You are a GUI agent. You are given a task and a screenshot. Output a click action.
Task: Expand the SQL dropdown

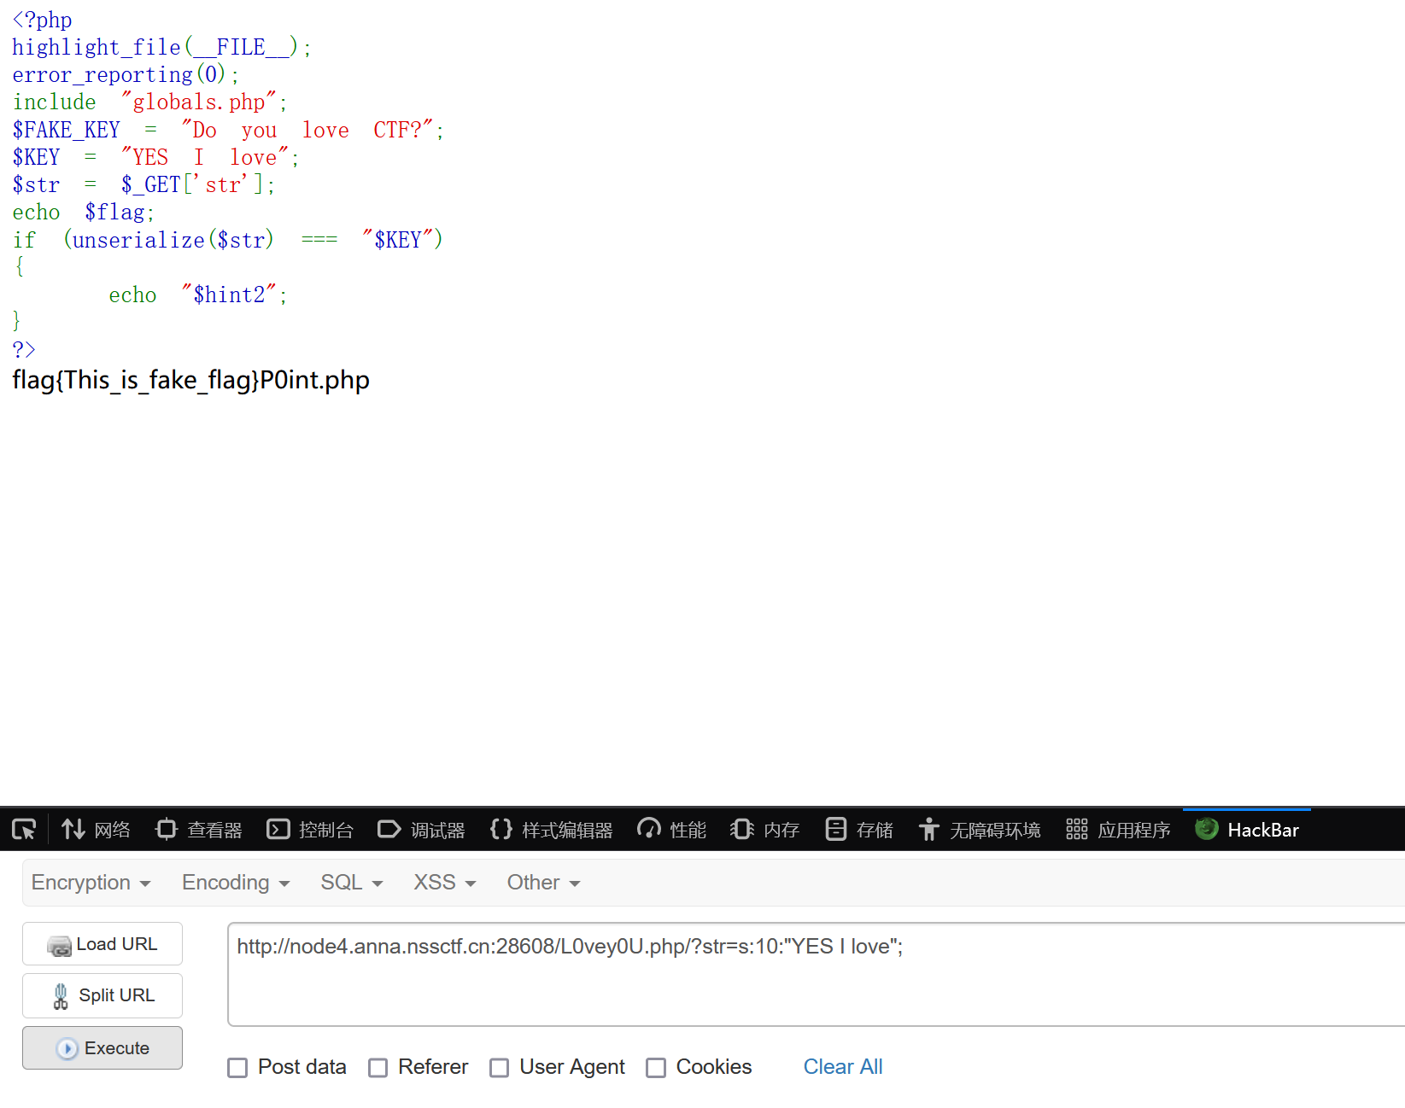(x=351, y=883)
